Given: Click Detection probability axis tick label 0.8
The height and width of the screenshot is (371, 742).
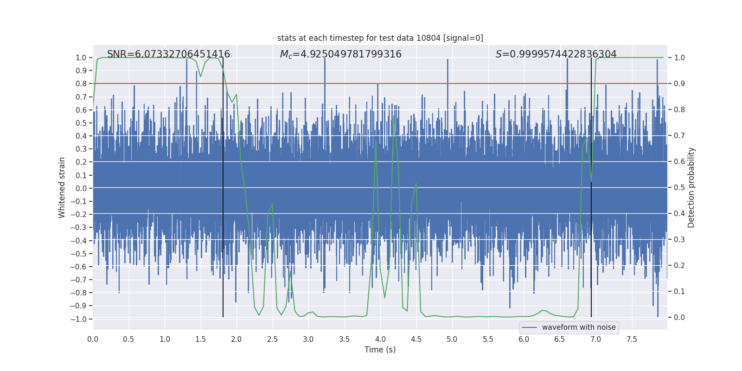Looking at the screenshot, I should [x=679, y=110].
